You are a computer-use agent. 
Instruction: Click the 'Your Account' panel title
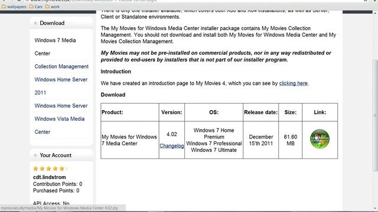point(56,155)
